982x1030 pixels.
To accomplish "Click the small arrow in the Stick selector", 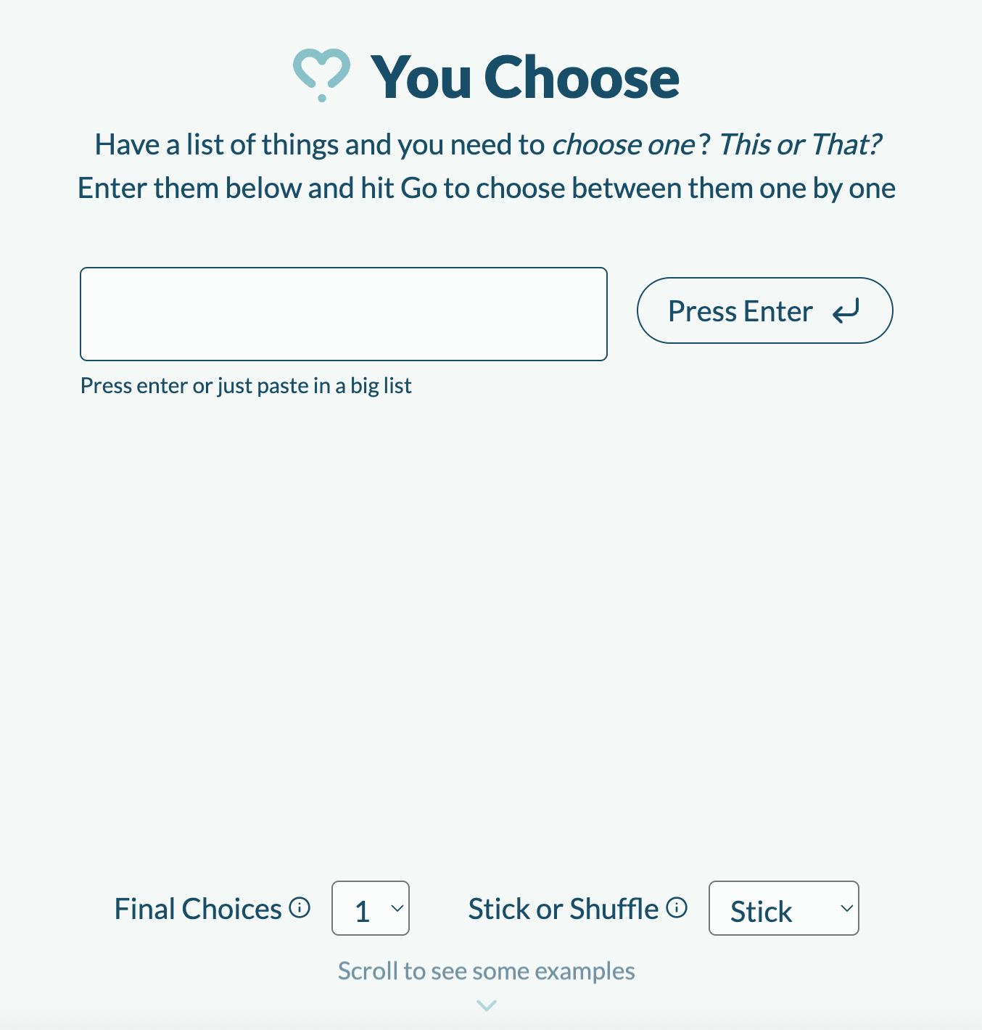I will (x=846, y=908).
